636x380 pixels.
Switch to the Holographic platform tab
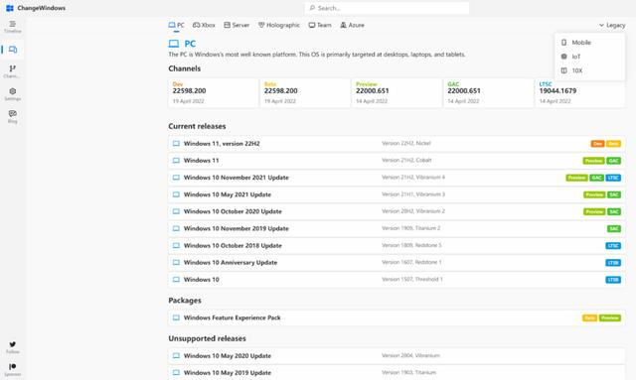point(279,25)
